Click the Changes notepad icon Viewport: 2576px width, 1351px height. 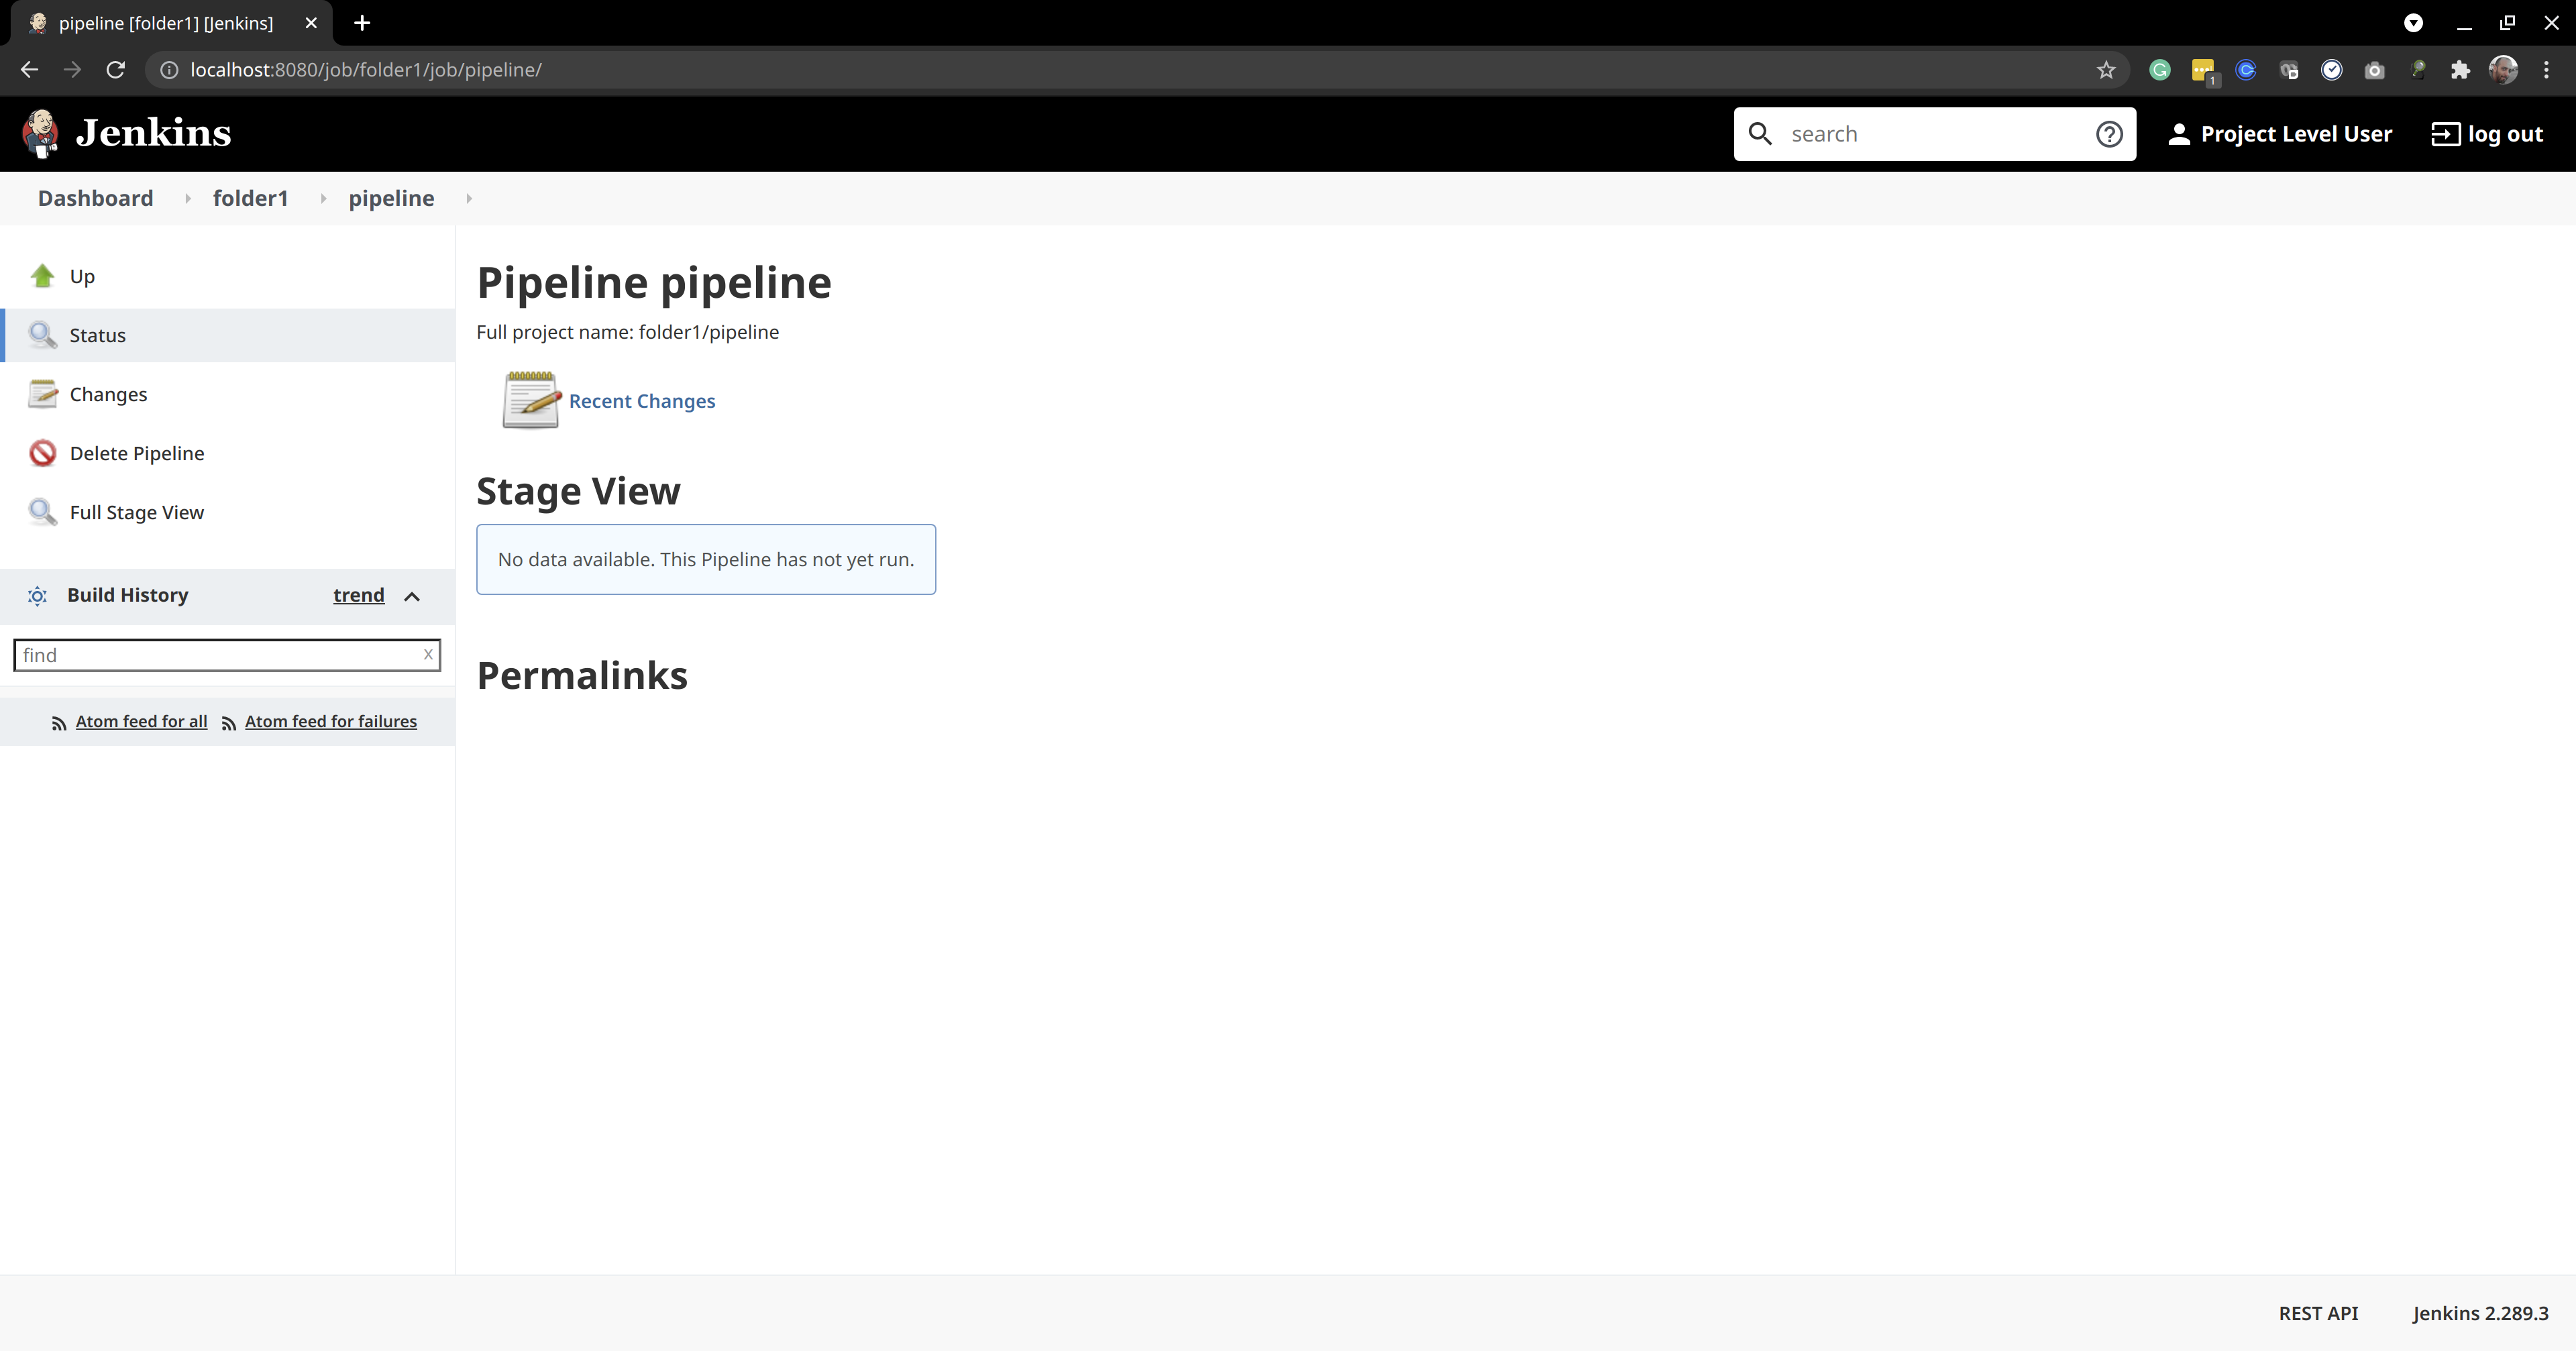(42, 394)
